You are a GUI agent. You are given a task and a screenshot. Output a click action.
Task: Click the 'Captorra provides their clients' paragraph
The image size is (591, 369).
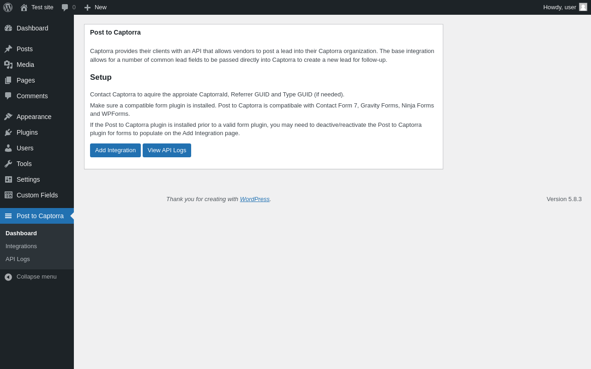pyautogui.click(x=263, y=55)
